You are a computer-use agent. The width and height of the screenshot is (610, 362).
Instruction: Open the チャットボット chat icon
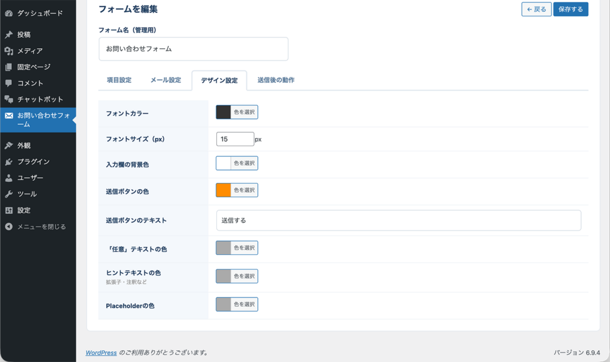[9, 99]
